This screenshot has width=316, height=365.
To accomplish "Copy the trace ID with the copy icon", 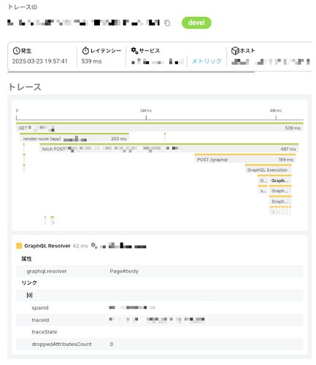I will tap(167, 23).
